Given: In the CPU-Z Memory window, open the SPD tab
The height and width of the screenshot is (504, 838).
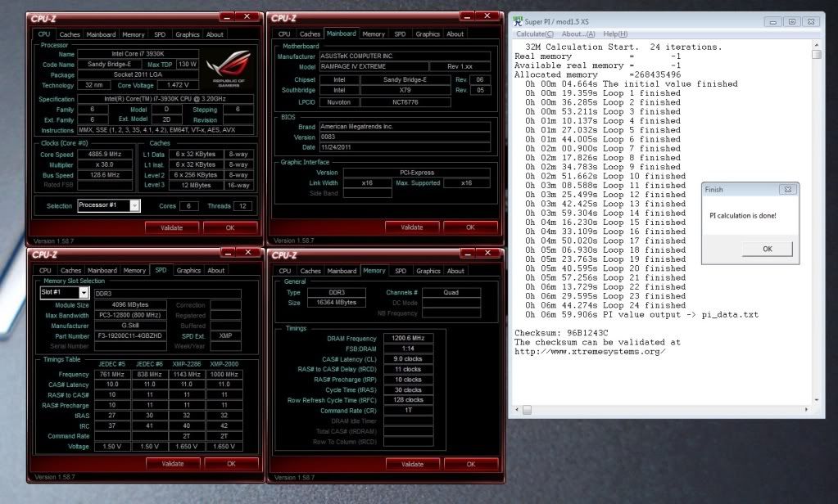Looking at the screenshot, I should coord(401,271).
